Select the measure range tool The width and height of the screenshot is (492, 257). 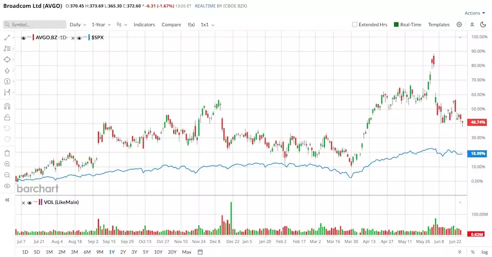[x=7, y=92]
